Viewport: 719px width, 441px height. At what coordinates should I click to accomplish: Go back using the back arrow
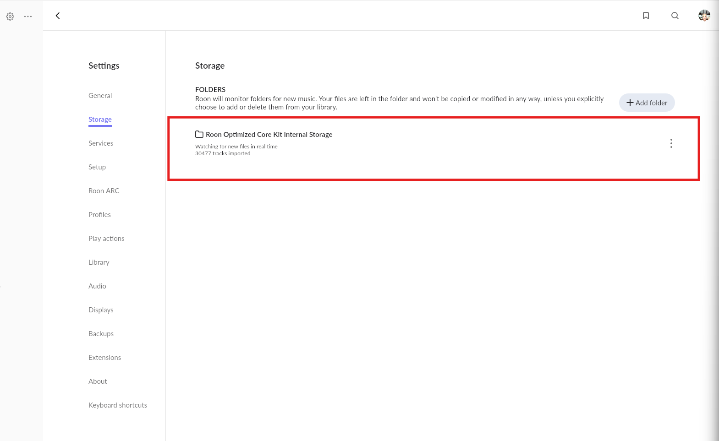58,16
